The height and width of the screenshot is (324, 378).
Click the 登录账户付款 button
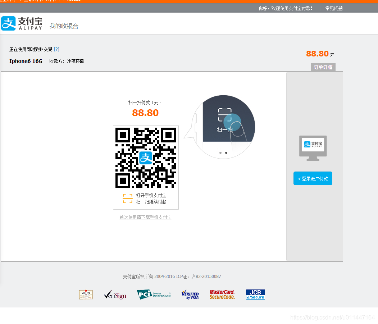tap(313, 178)
